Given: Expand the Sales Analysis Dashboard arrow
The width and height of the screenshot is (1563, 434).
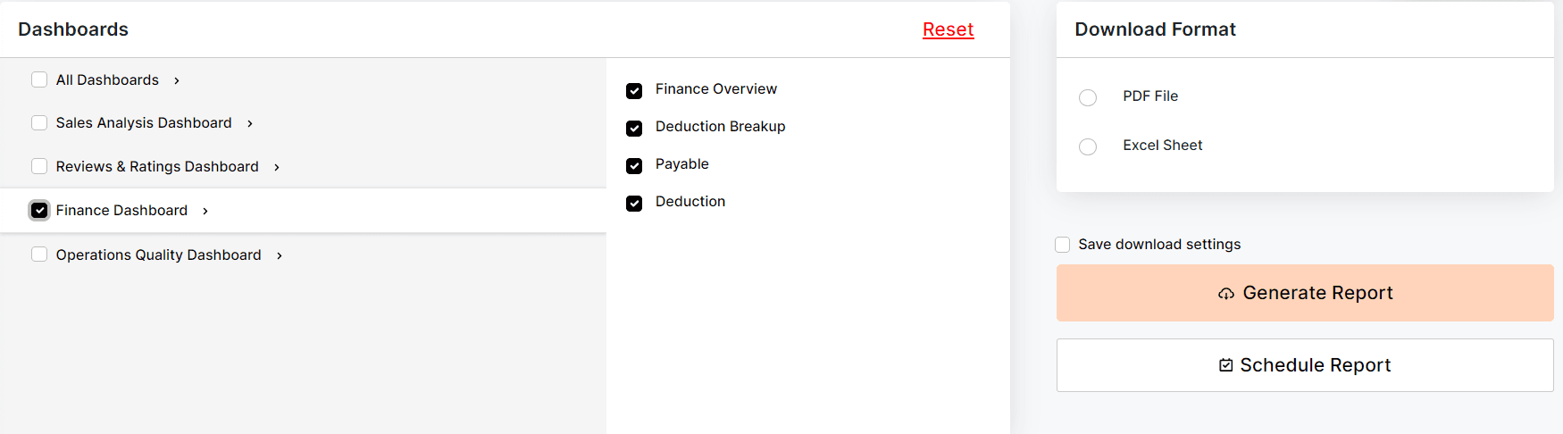Looking at the screenshot, I should pos(250,123).
